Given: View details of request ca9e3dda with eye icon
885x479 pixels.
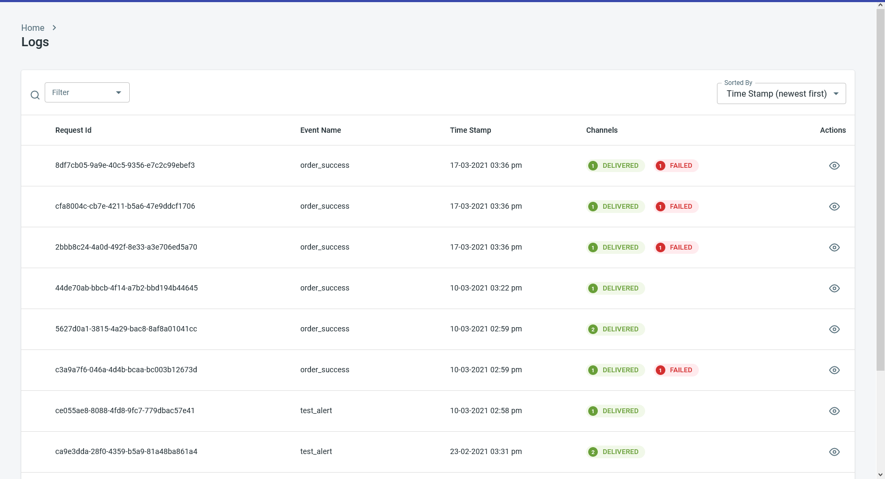Looking at the screenshot, I should pyautogui.click(x=834, y=452).
